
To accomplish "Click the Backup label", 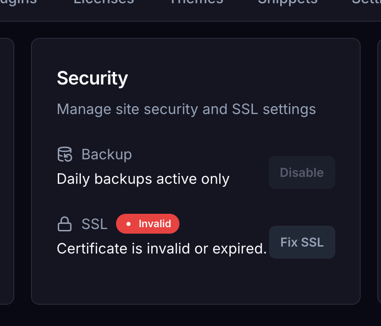I will tap(107, 154).
